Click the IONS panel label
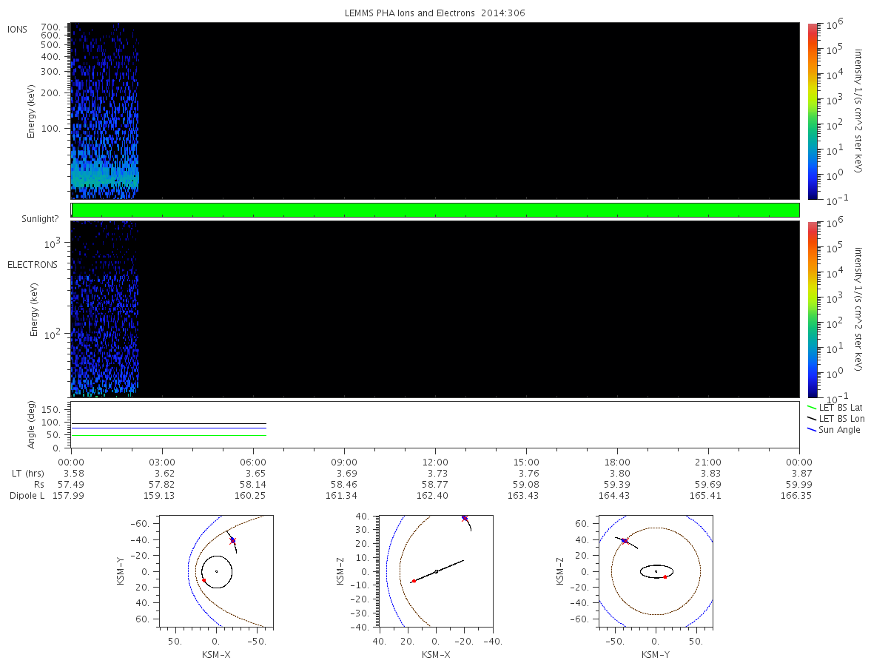Screen dimensions: 888x666 click(18, 29)
